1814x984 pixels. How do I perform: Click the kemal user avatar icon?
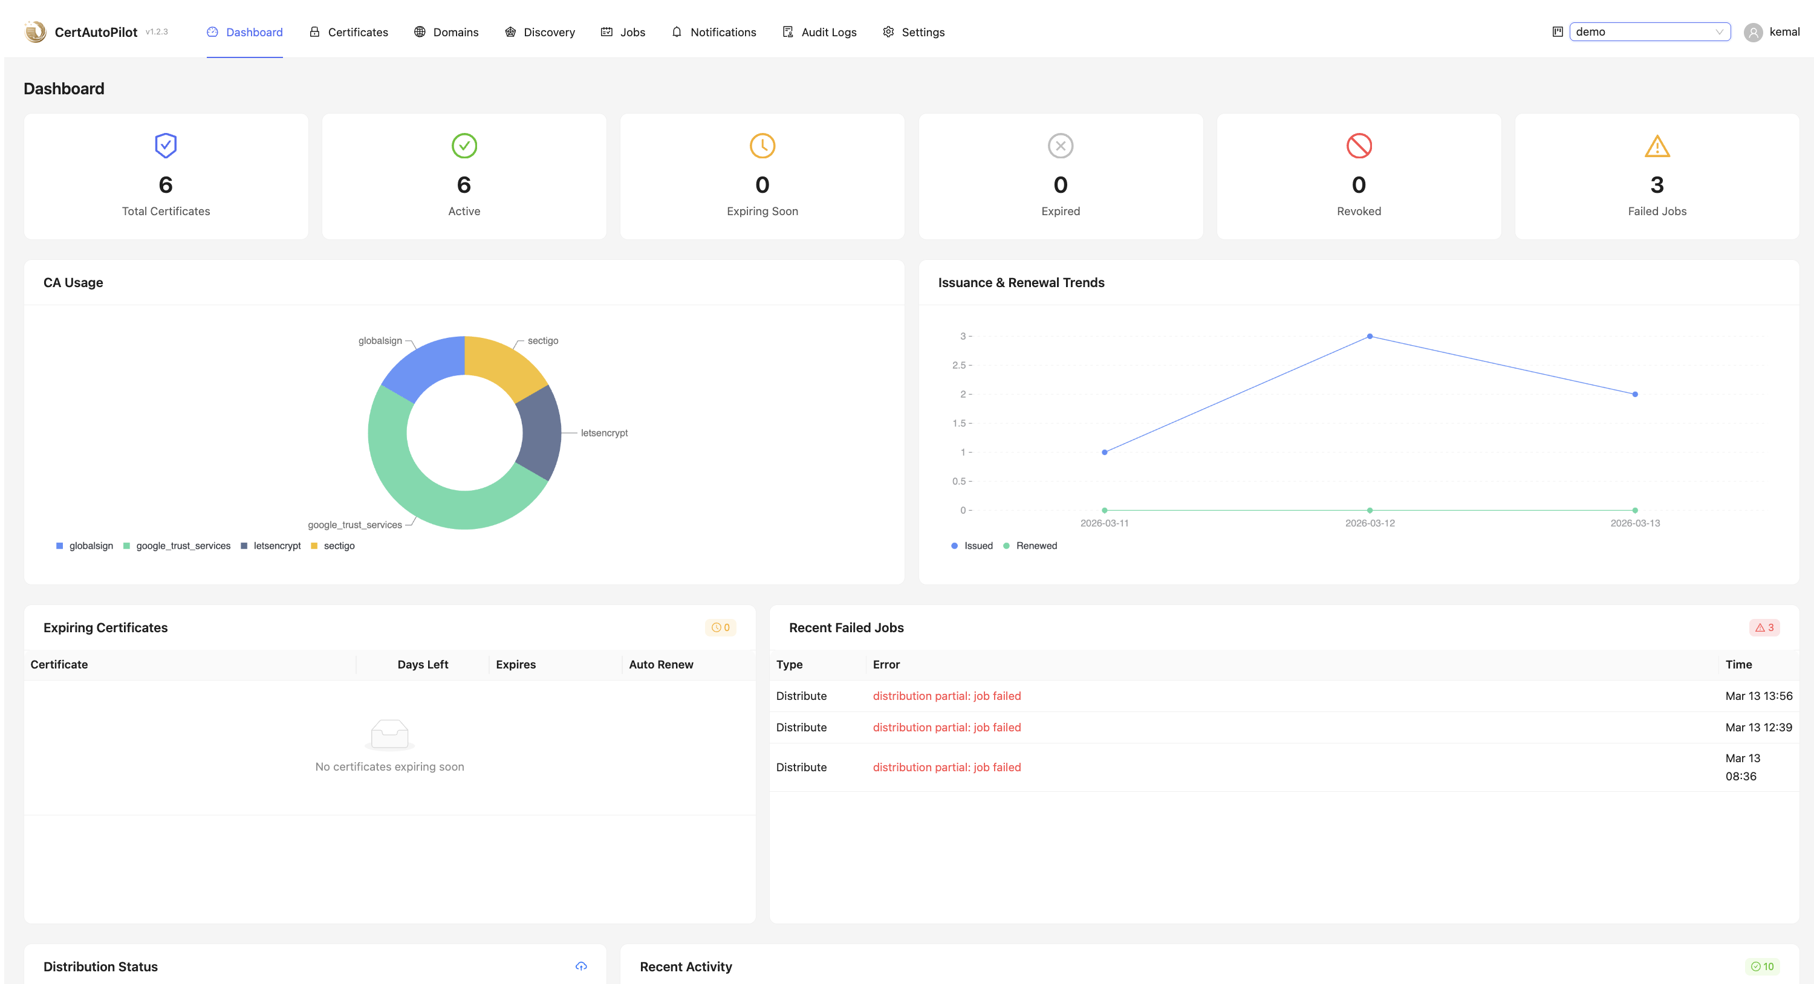coord(1753,33)
